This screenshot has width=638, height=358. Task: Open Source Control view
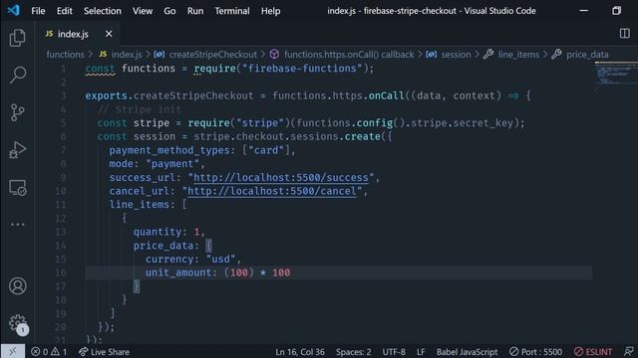[x=17, y=112]
